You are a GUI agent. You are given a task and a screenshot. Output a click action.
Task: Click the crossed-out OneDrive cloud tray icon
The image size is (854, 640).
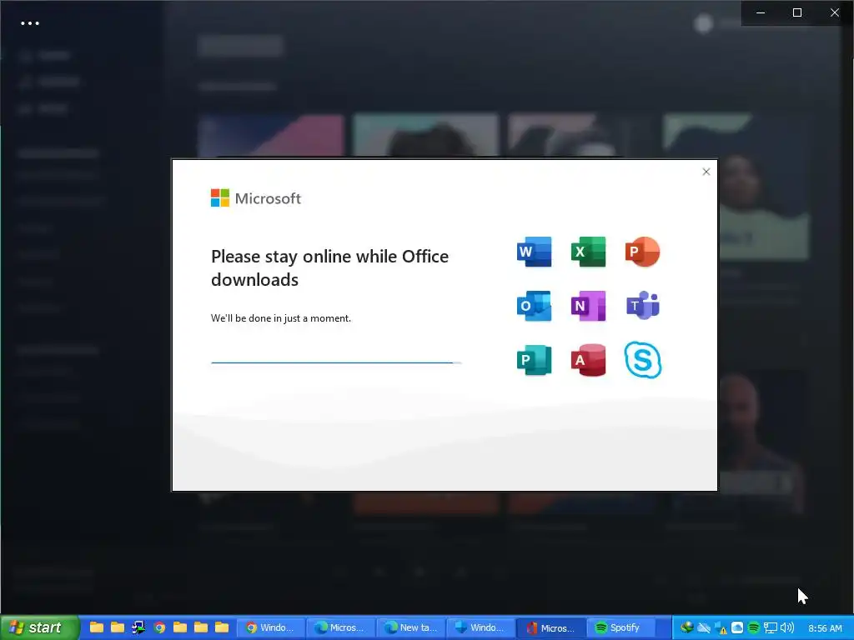tap(704, 627)
